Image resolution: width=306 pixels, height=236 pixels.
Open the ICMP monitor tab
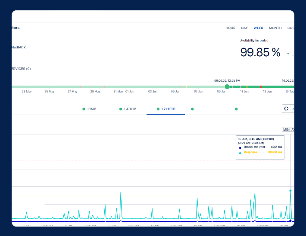click(89, 109)
